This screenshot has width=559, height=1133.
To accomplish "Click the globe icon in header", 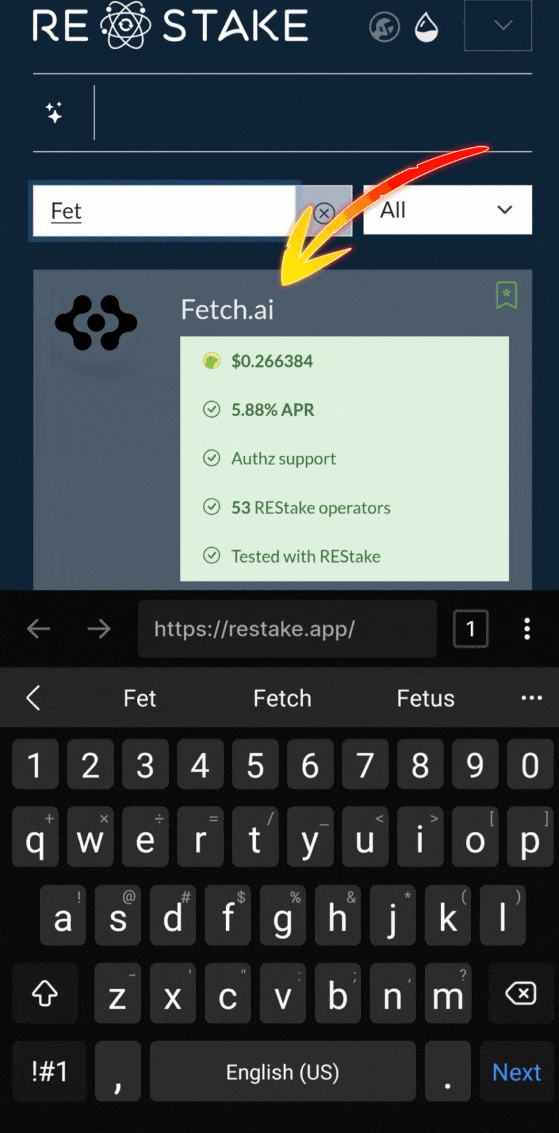I will coord(384,28).
